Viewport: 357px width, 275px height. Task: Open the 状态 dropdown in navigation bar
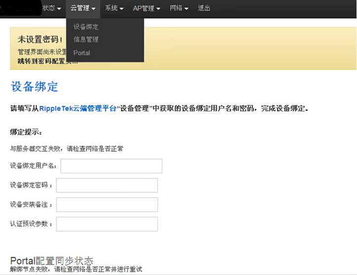click(51, 8)
